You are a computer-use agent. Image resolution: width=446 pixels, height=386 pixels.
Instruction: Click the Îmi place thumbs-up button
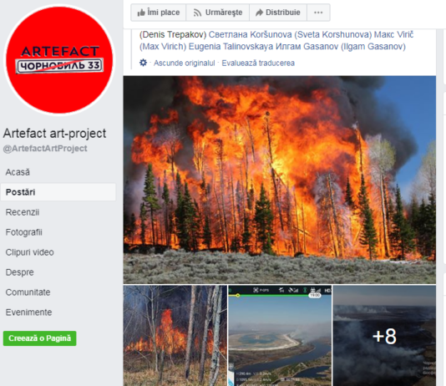click(158, 13)
